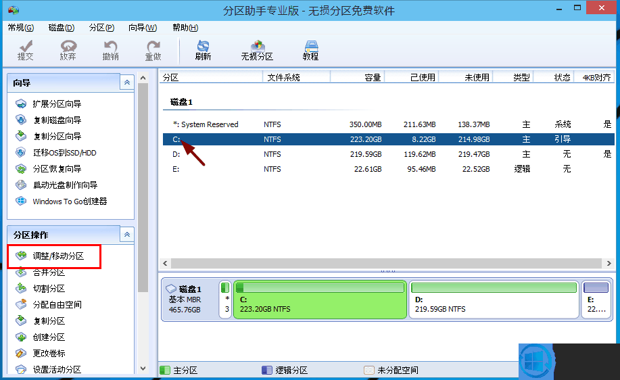Select the 更改卷标 operation icon
This screenshot has width=620, height=380.
pyautogui.click(x=21, y=353)
